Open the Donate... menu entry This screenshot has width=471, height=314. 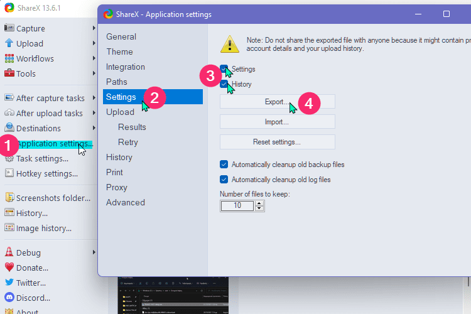[x=32, y=268]
